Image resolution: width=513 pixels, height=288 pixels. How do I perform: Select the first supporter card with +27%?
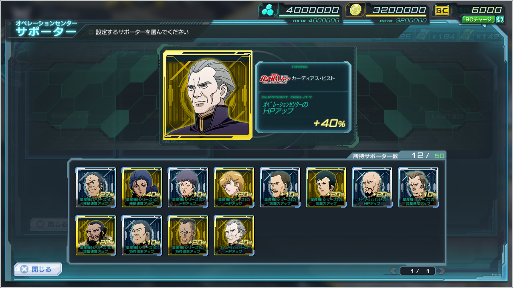click(x=96, y=187)
